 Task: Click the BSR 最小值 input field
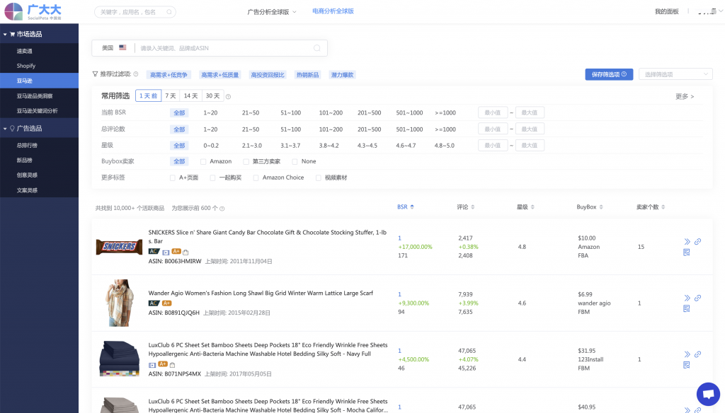pyautogui.click(x=493, y=112)
